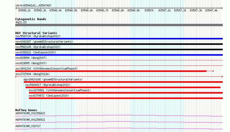
Task: Click the 83547.4k ruler tick label
Action: (x=211, y=10)
